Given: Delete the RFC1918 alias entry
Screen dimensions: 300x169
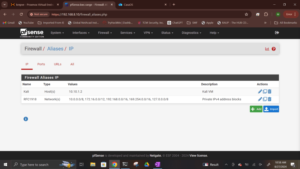Looking at the screenshot, I should [270, 99].
